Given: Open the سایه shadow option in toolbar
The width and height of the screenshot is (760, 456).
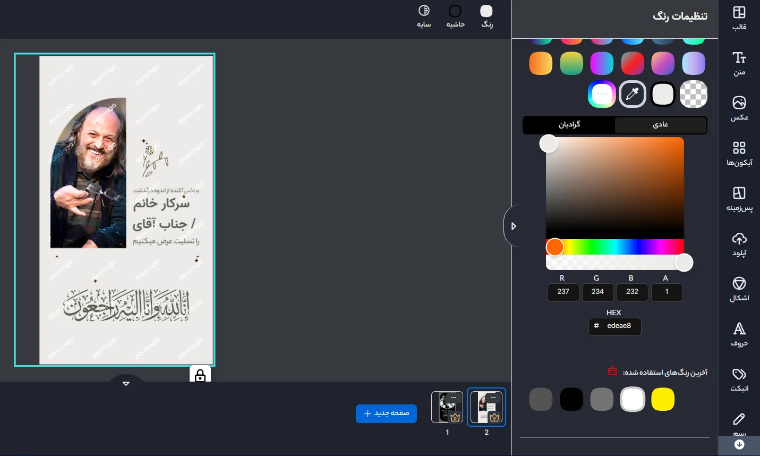Looking at the screenshot, I should pos(424,17).
